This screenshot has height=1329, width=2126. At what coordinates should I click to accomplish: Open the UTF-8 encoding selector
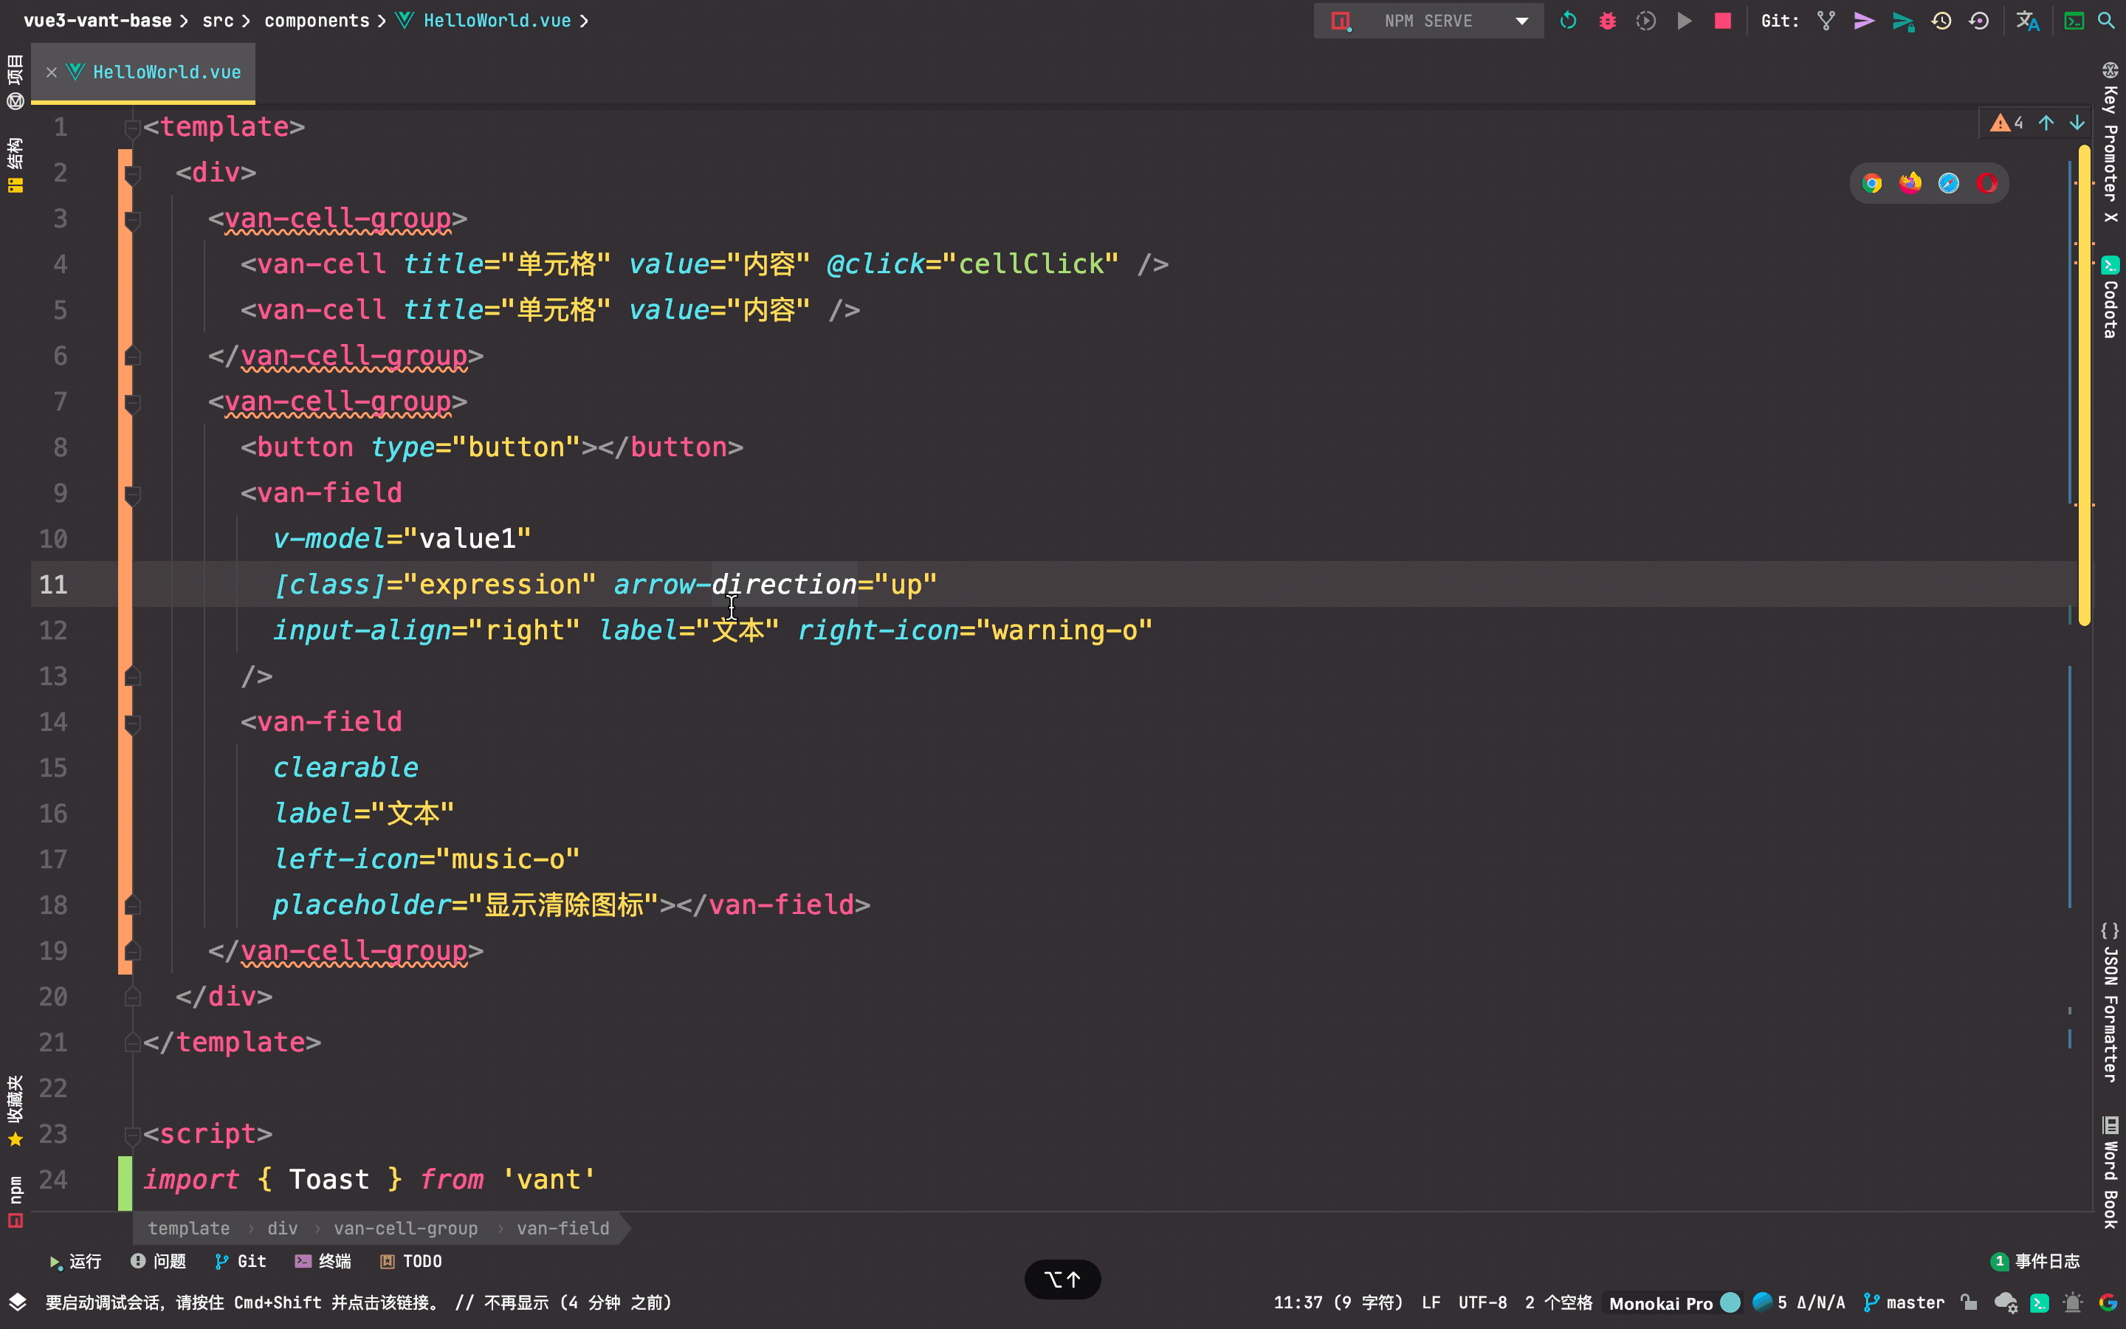pos(1482,1302)
